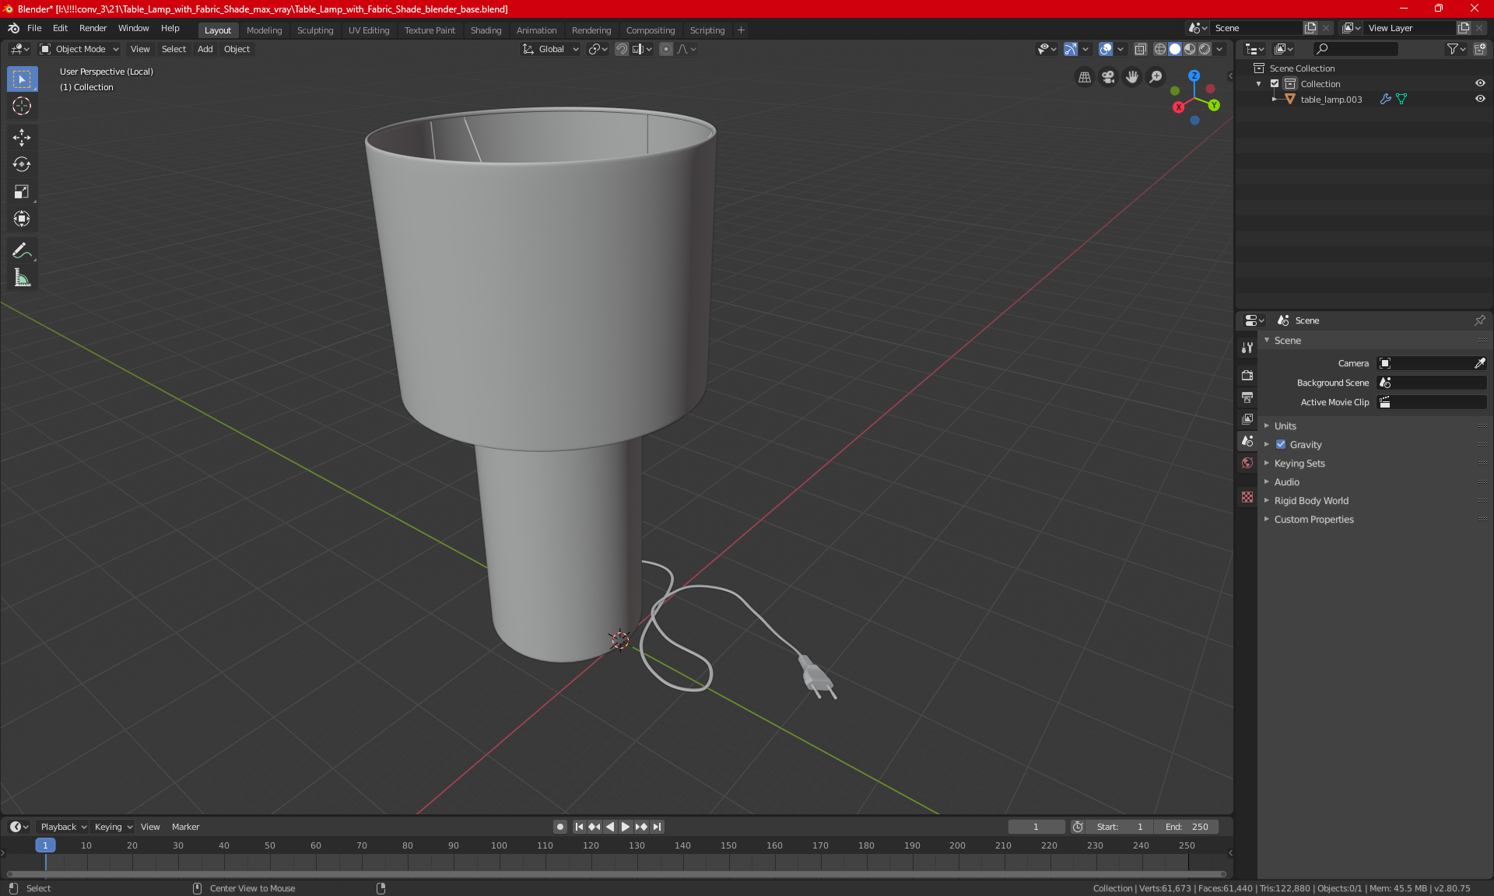Select the Measure tool
The width and height of the screenshot is (1494, 896).
[22, 278]
